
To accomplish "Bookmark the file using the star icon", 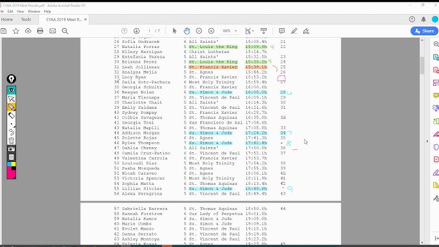I will (x=16, y=31).
